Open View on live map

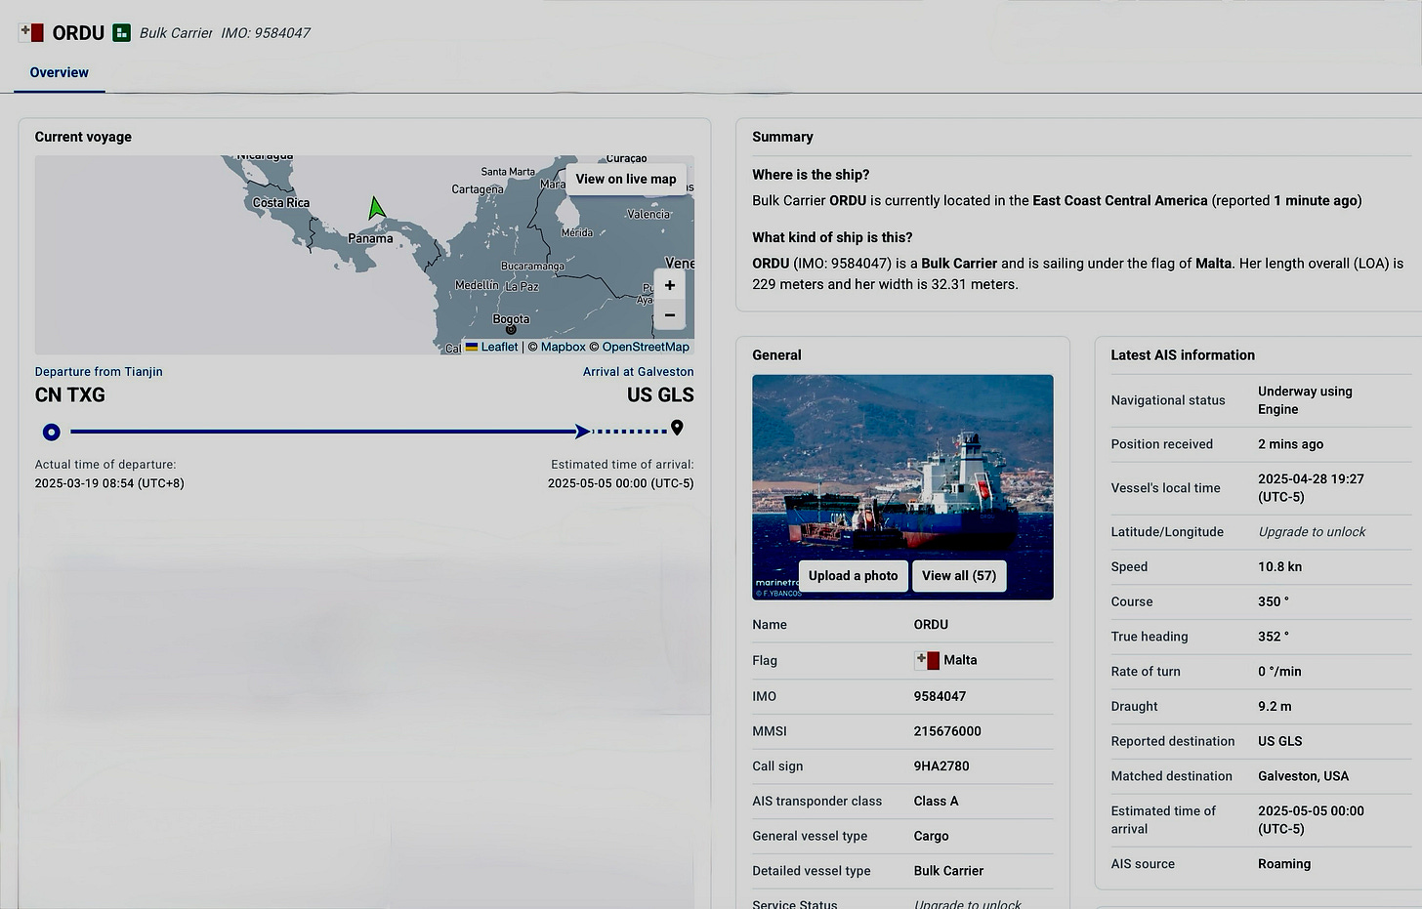625,179
